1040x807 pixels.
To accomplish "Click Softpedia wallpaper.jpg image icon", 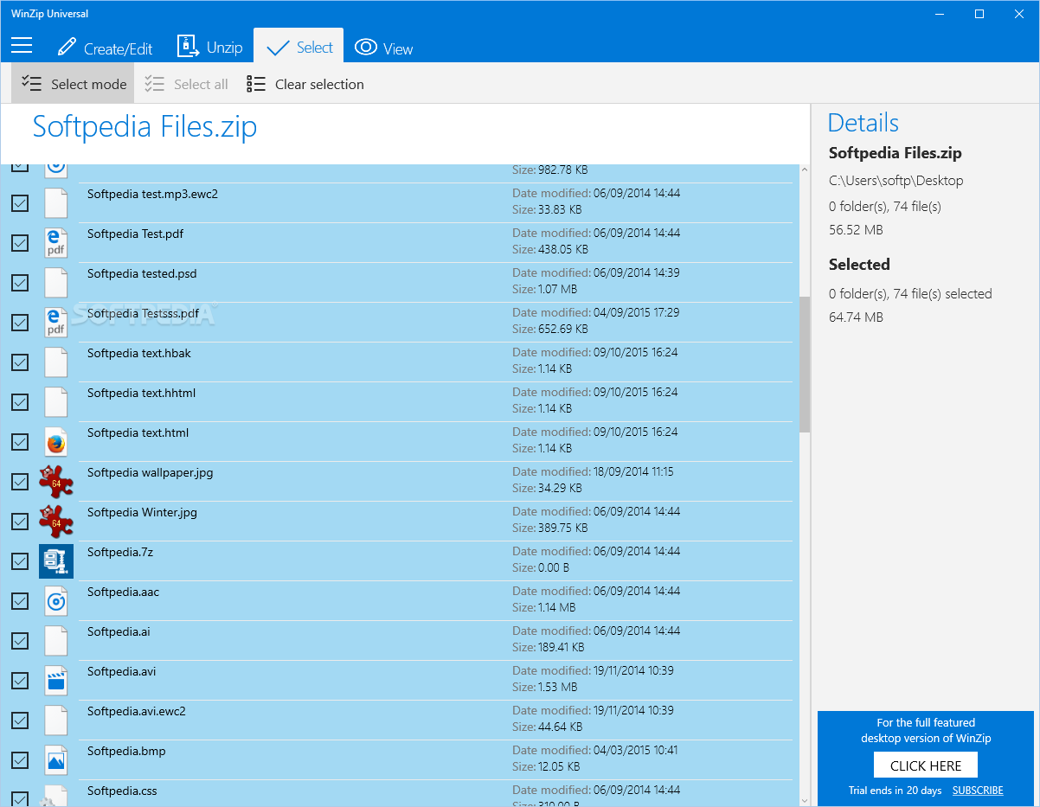I will pos(56,482).
